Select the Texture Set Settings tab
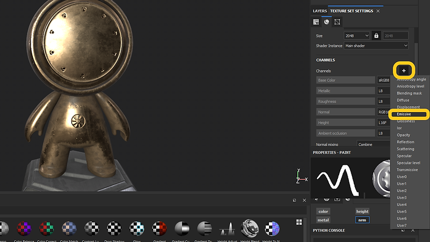Image resolution: width=430 pixels, height=242 pixels. point(351,11)
